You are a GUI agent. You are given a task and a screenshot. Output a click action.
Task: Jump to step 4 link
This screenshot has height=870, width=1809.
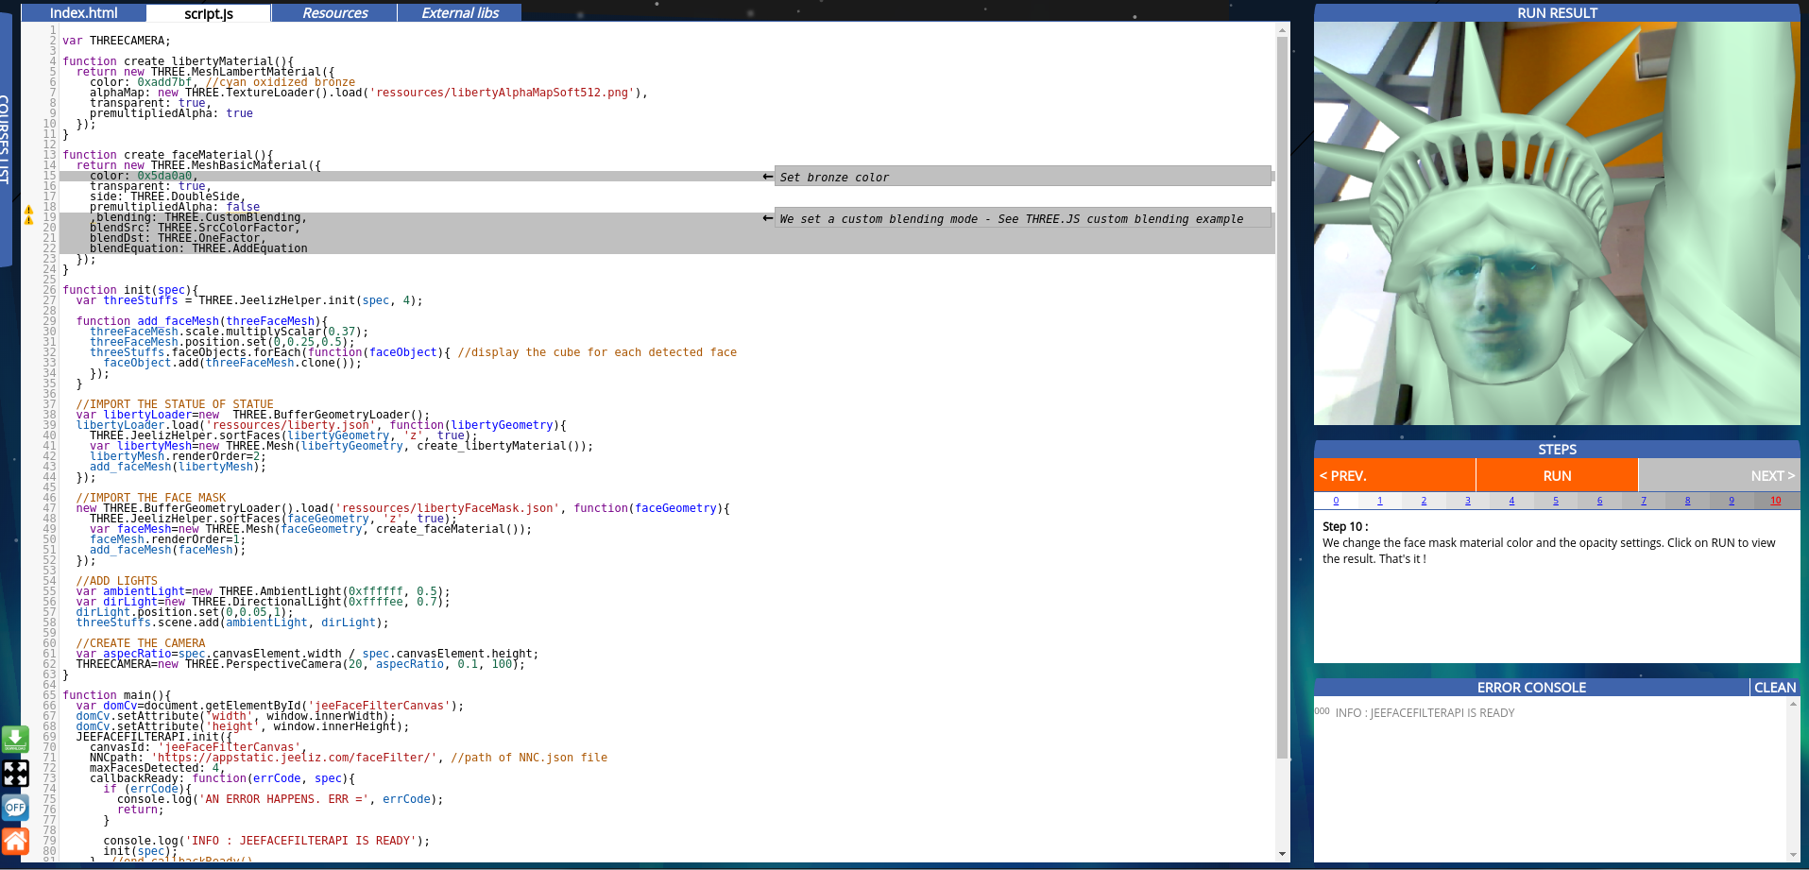point(1511,501)
